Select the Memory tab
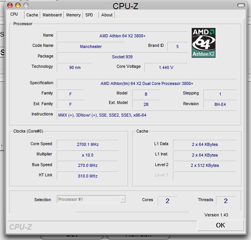The width and height of the screenshot is (251, 240). (73, 15)
